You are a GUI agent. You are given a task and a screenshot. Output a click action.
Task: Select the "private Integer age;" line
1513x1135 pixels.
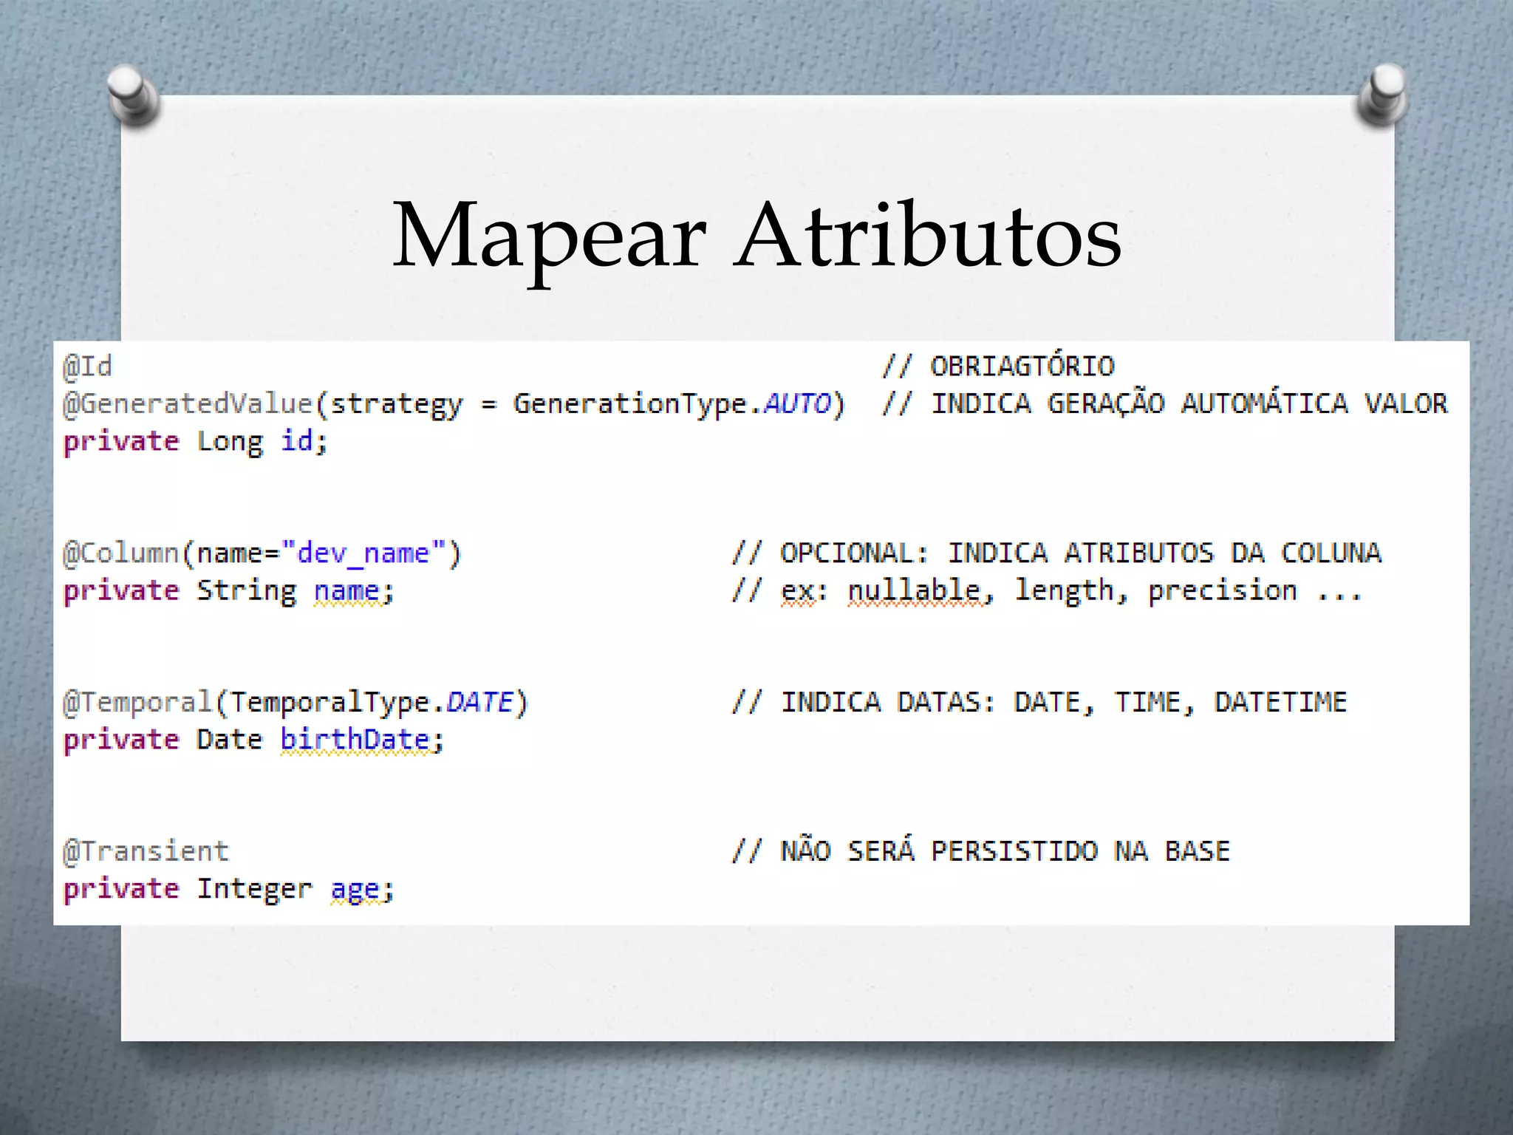pos(228,890)
